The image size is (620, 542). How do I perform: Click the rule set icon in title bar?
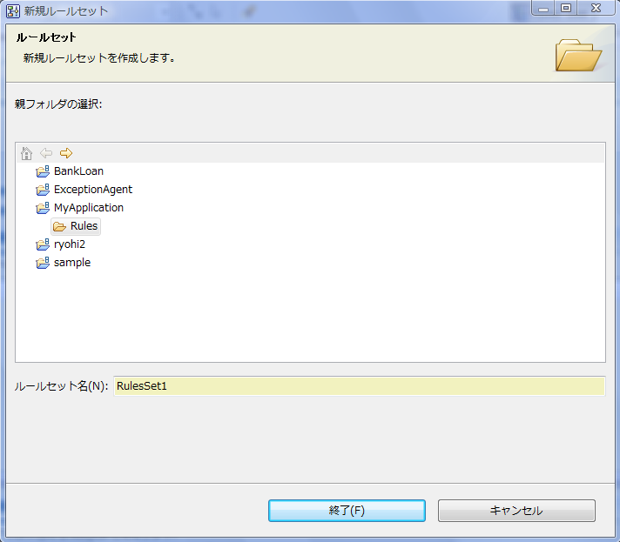[13, 11]
